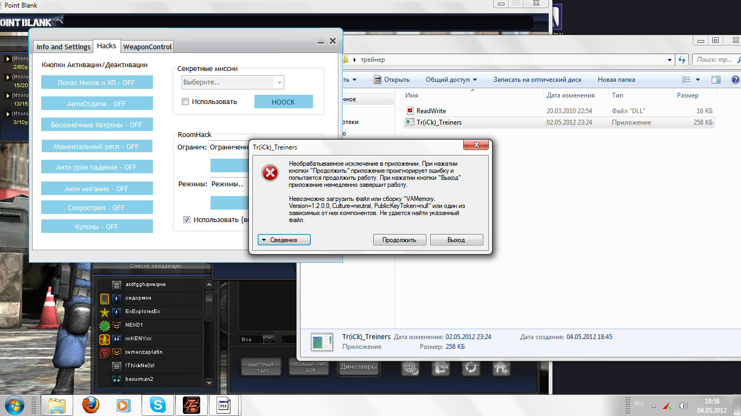
Task: Click the HOOCK button
Action: [x=284, y=101]
